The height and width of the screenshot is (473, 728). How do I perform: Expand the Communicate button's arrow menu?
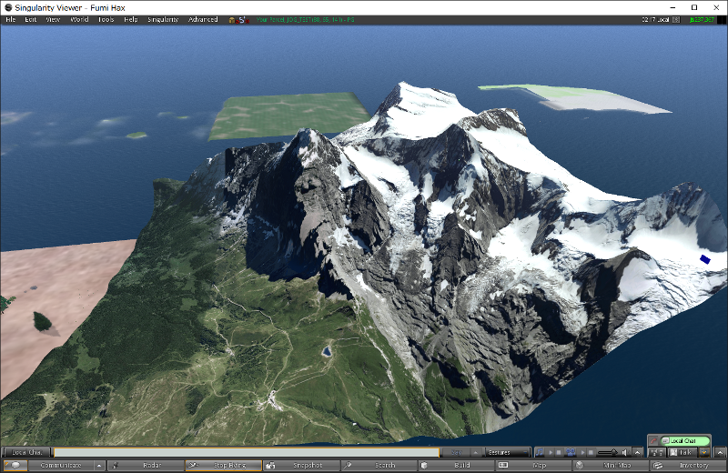coord(100,466)
